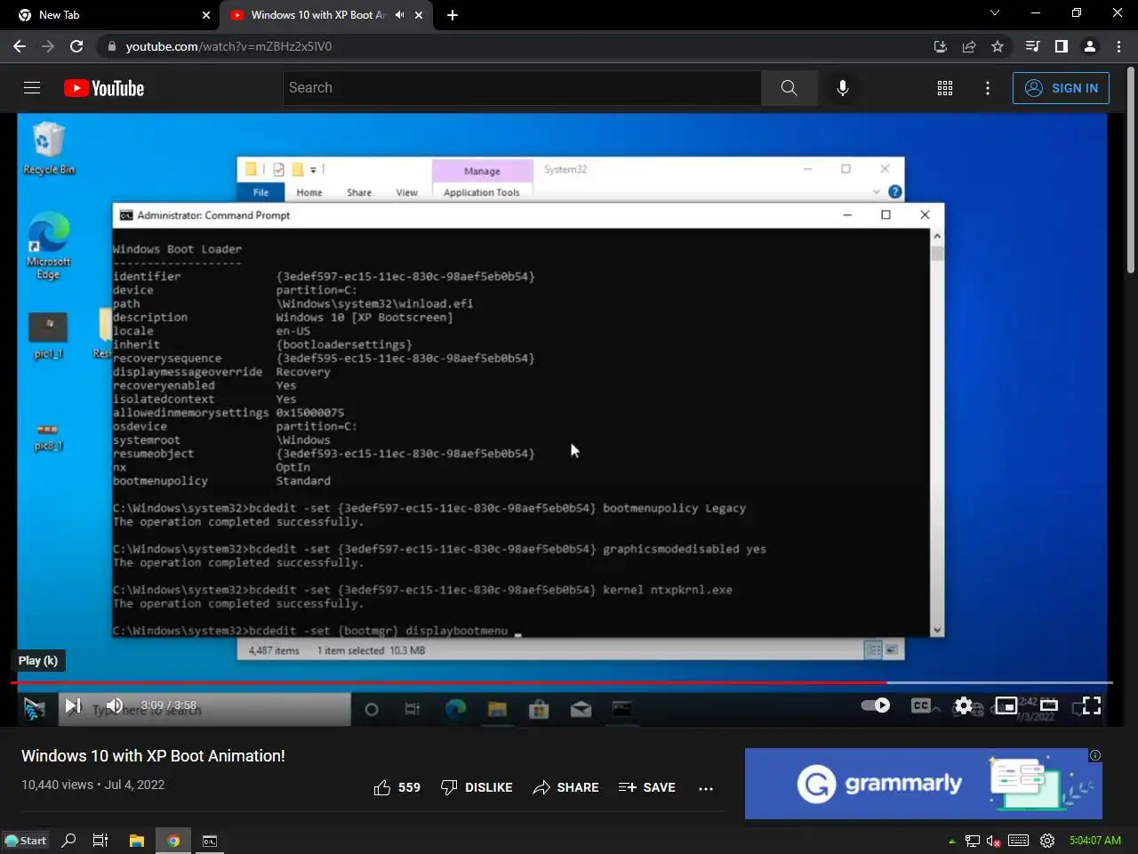The width and height of the screenshot is (1138, 854).
Task: Save video to a playlist
Action: pos(646,787)
